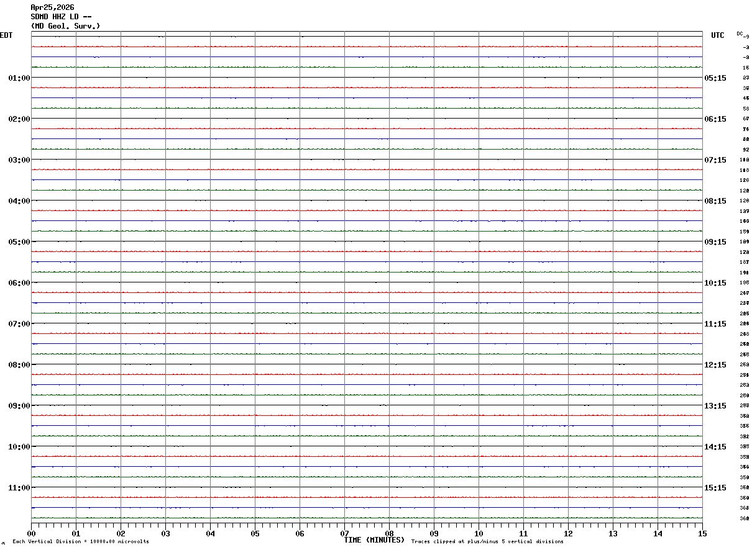Select the 06:00 EDT row label
Viewport: 752px width, 550px height.
tap(19, 282)
